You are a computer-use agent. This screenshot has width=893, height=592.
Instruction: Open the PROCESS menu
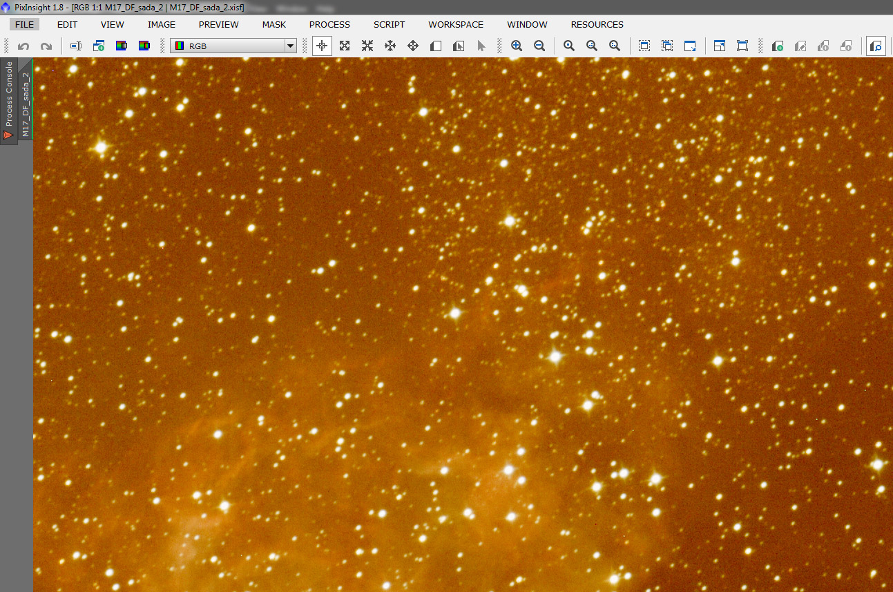(x=329, y=24)
